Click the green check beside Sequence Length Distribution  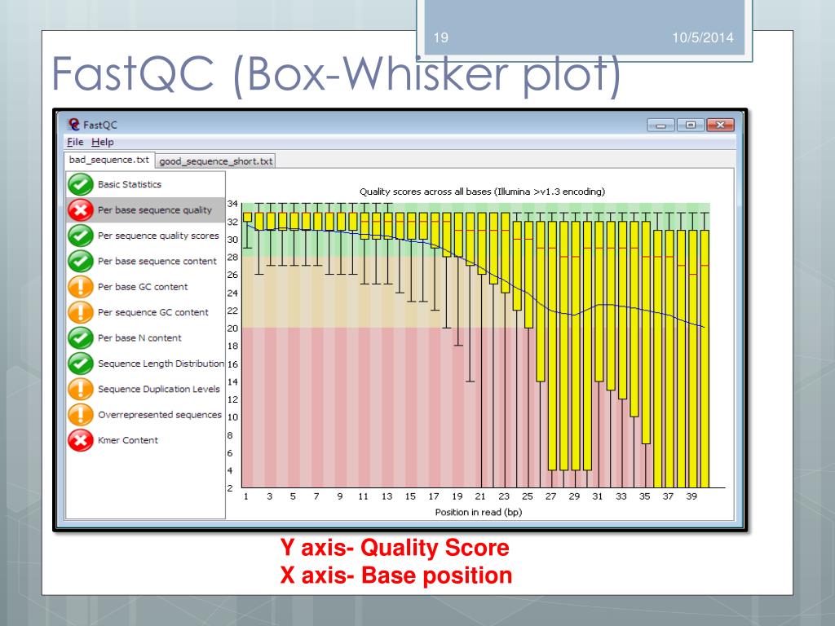pyautogui.click(x=81, y=363)
